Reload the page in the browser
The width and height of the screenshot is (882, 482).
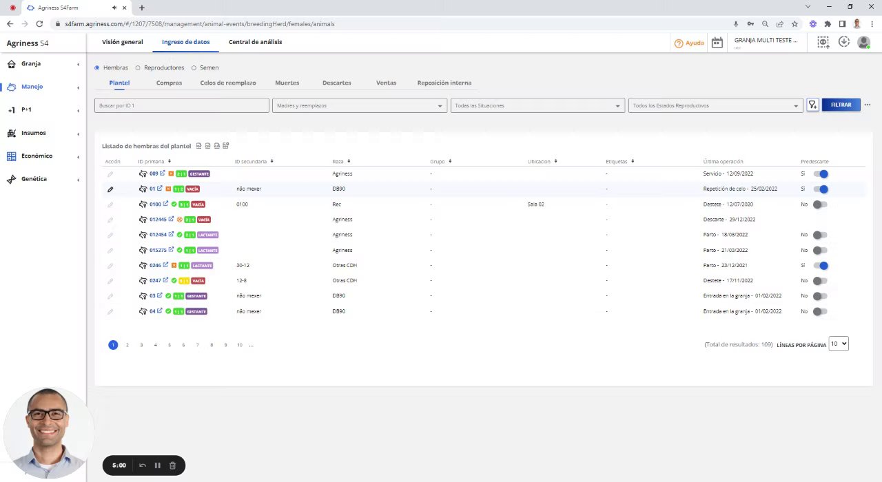point(39,23)
